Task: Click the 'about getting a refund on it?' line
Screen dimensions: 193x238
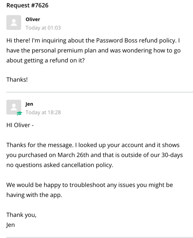Action: tap(45, 60)
